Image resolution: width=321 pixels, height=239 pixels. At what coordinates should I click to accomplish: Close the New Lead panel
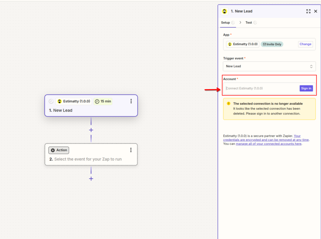coord(316,11)
